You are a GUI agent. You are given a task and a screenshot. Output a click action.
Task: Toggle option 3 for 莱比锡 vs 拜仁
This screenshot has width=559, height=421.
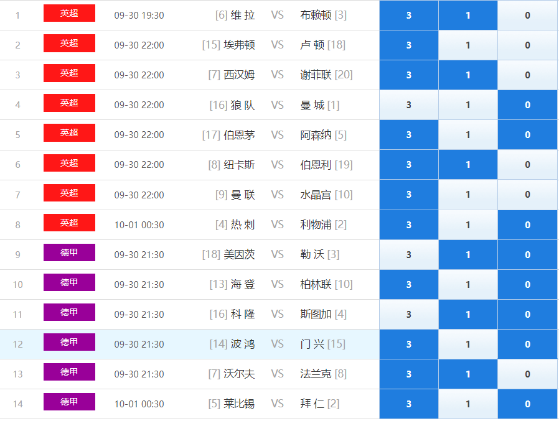(409, 404)
